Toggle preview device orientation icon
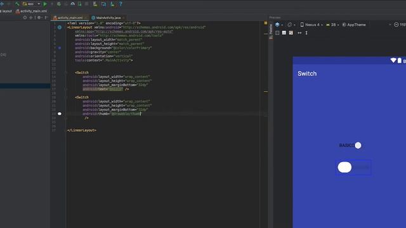 tap(289, 25)
